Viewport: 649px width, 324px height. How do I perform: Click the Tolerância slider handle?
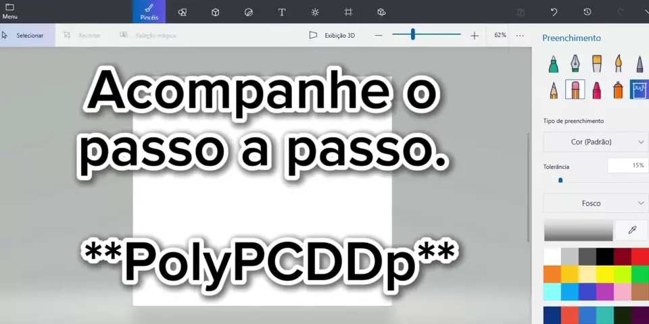pyautogui.click(x=560, y=180)
